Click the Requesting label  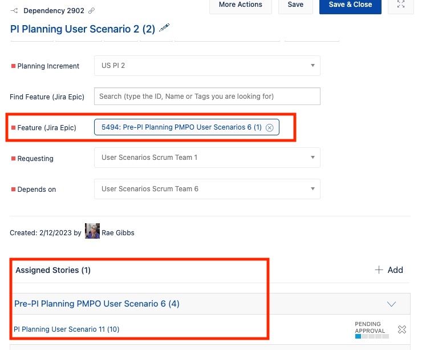35,159
